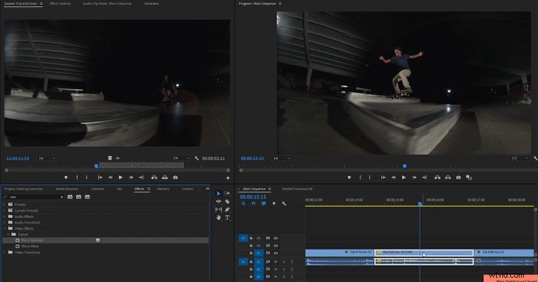
Task: Filter by 32-bit Color effects icon
Action: pos(78,197)
